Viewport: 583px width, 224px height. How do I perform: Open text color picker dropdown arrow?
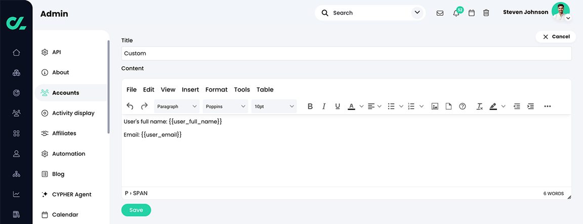click(x=361, y=106)
